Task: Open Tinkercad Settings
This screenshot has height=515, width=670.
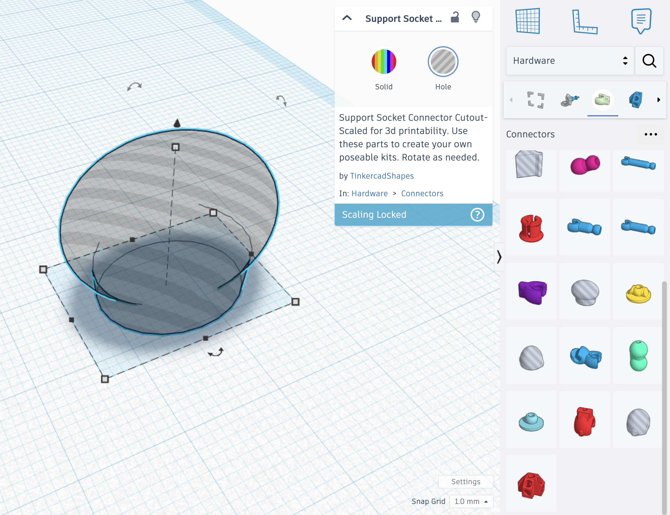Action: click(x=466, y=481)
